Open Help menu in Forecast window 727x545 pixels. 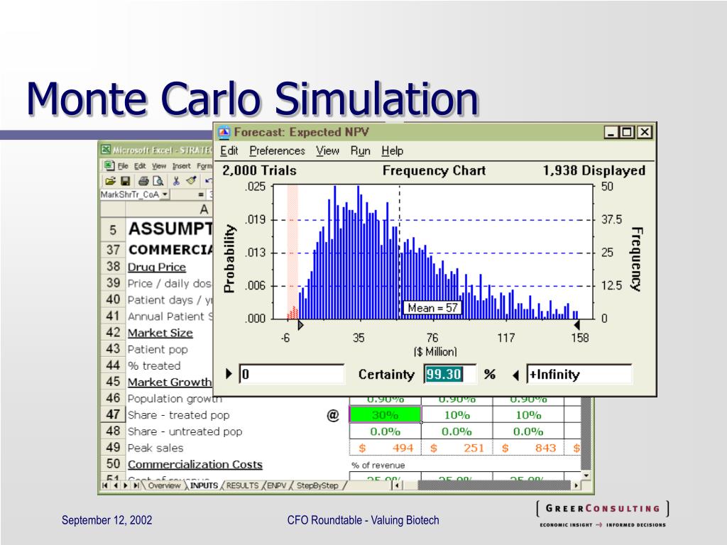[392, 151]
